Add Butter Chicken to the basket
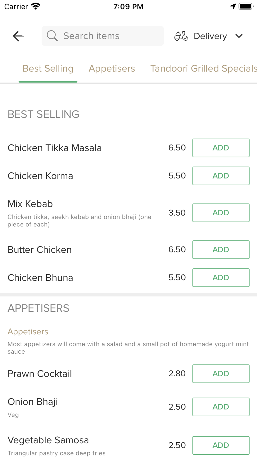 221,250
